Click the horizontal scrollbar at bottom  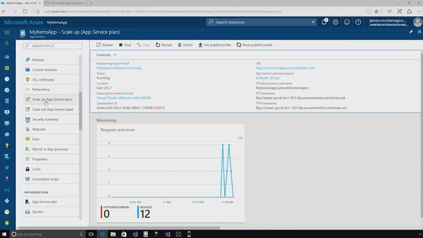[119, 228]
